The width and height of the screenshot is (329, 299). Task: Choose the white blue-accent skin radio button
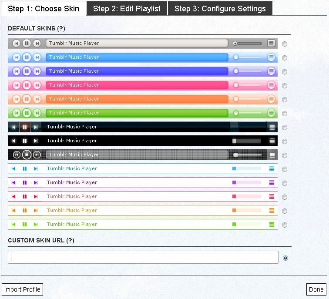(285, 169)
